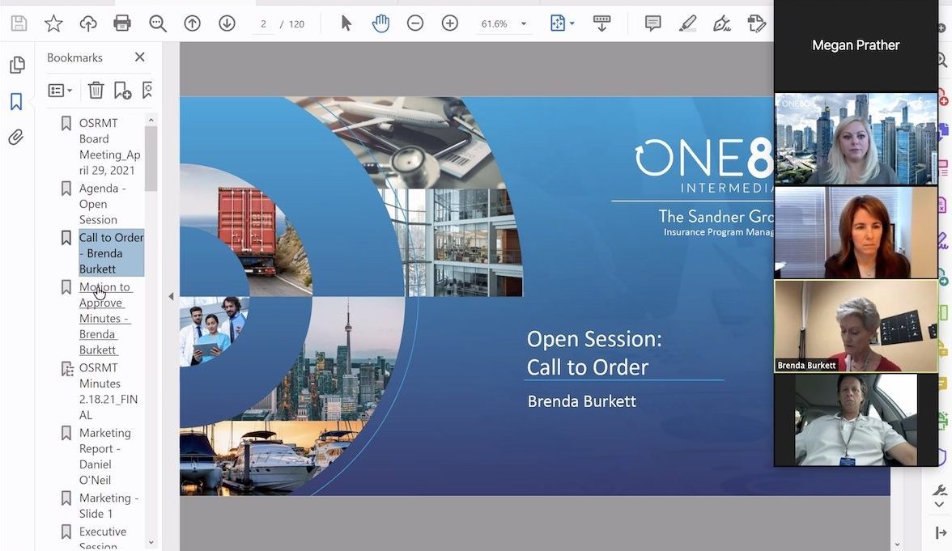This screenshot has height=551, width=952.
Task: Open the Marketing Report - Daniel O'Neil bookmark
Action: 105,456
